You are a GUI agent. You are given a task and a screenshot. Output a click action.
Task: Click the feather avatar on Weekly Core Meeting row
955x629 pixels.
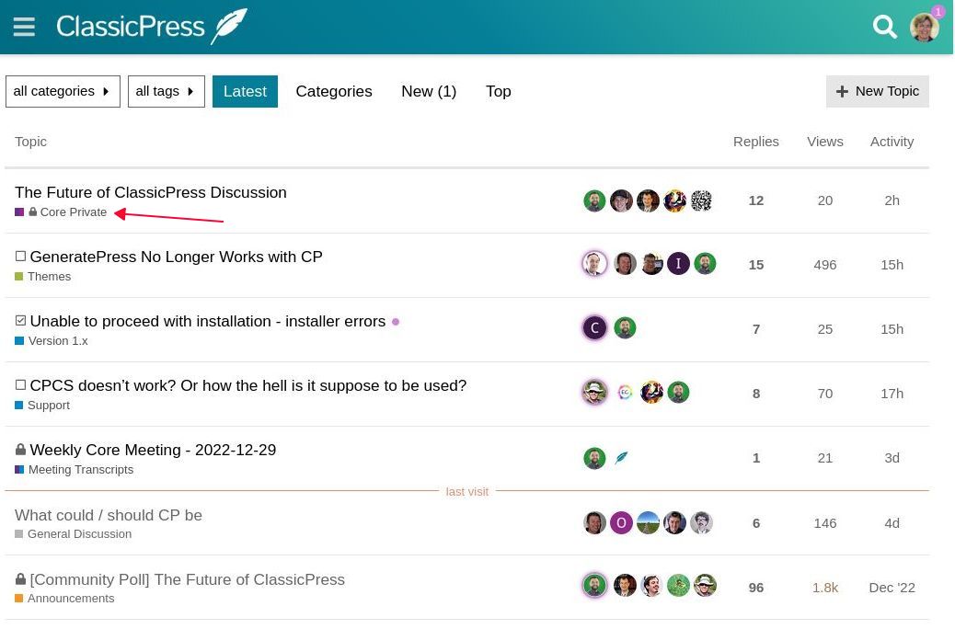click(x=621, y=458)
